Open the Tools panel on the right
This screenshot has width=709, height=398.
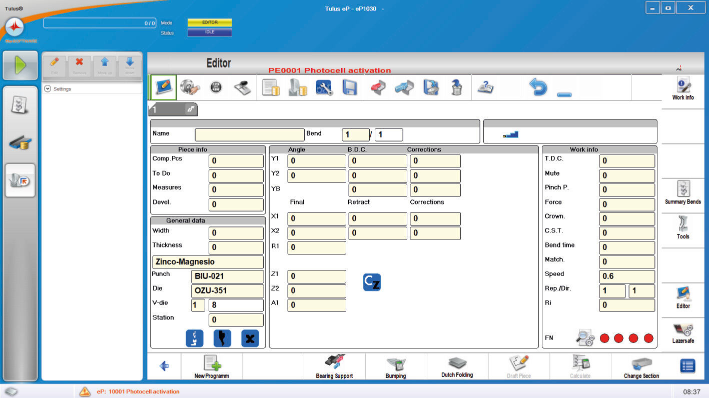683,227
